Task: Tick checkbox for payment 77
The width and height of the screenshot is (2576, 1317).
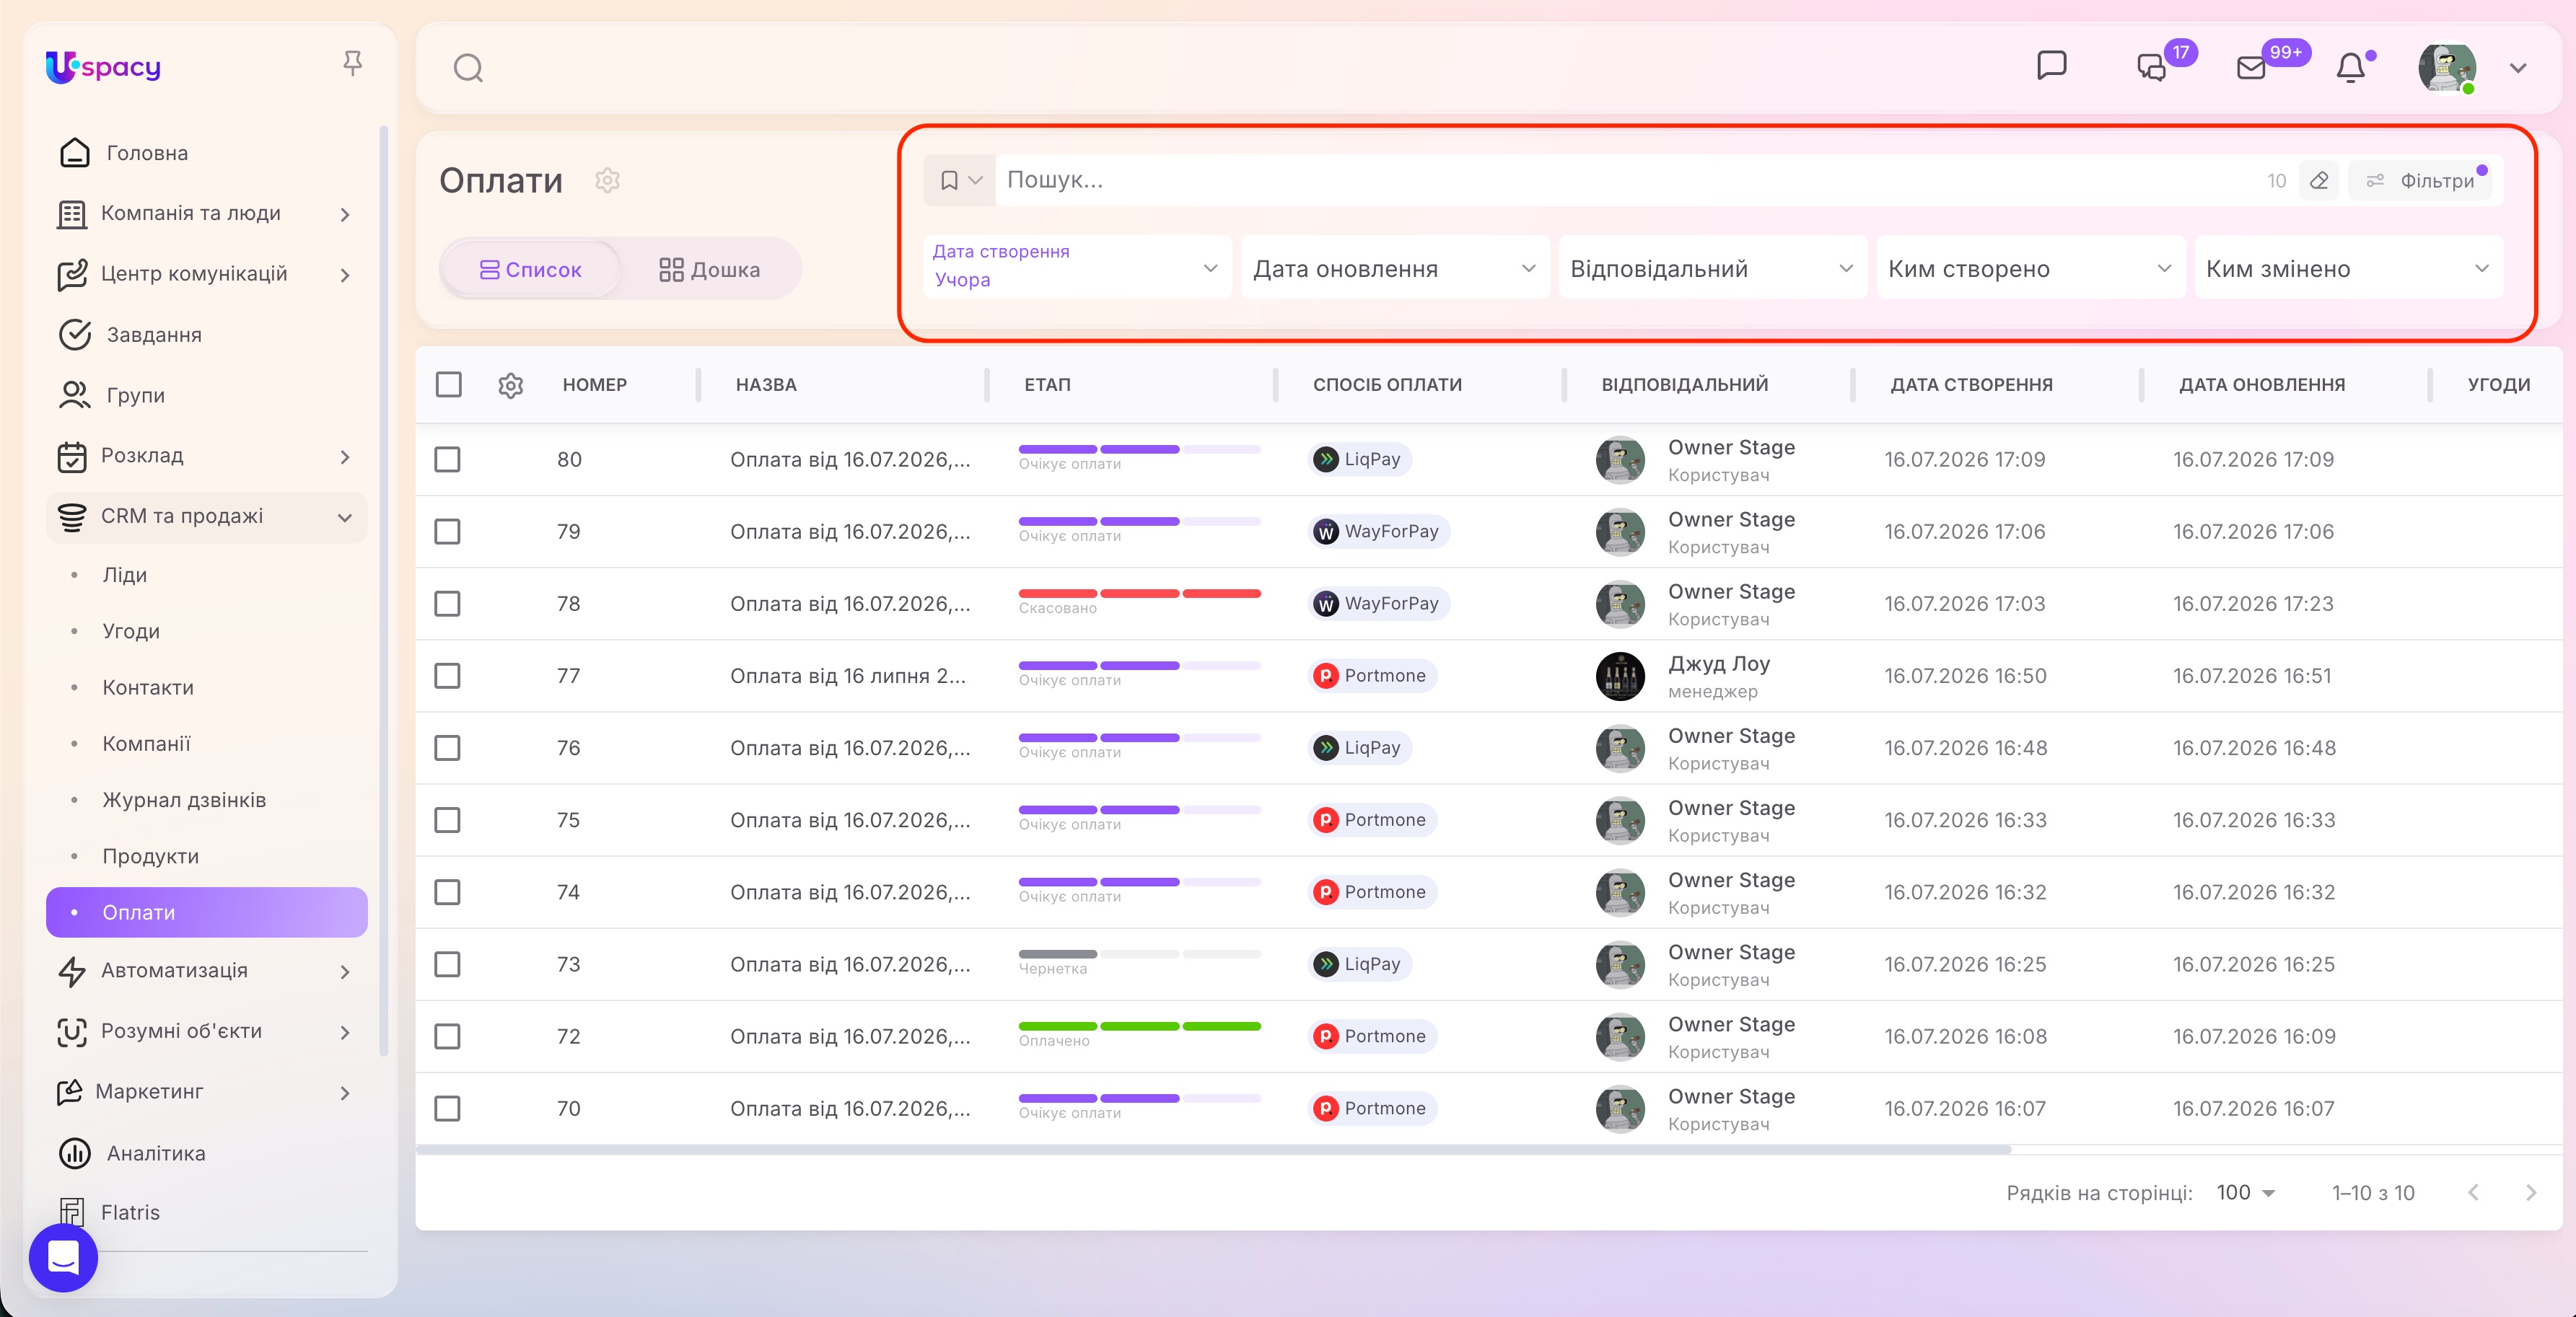Action: click(x=447, y=676)
